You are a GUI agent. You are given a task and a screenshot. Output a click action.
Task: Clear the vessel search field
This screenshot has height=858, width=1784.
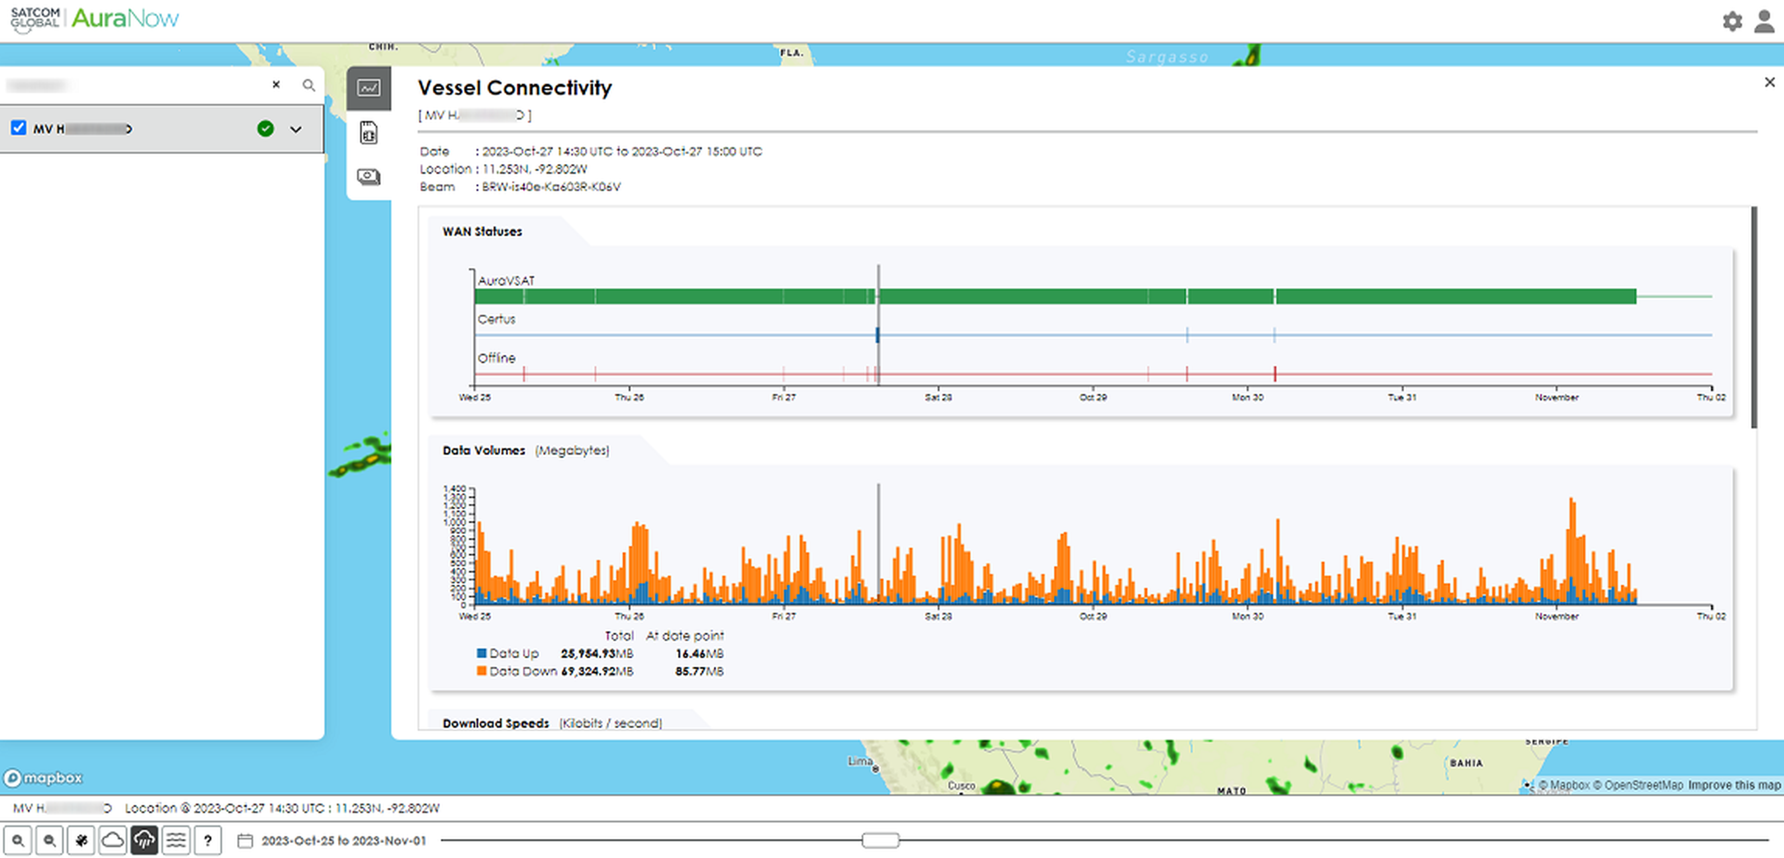click(276, 84)
